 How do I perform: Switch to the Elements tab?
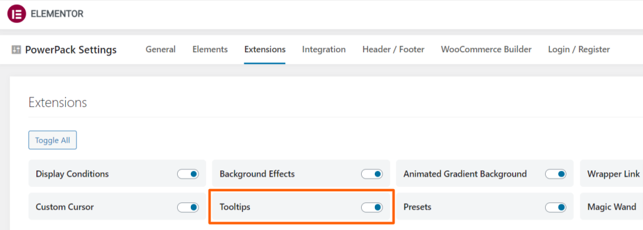(210, 50)
